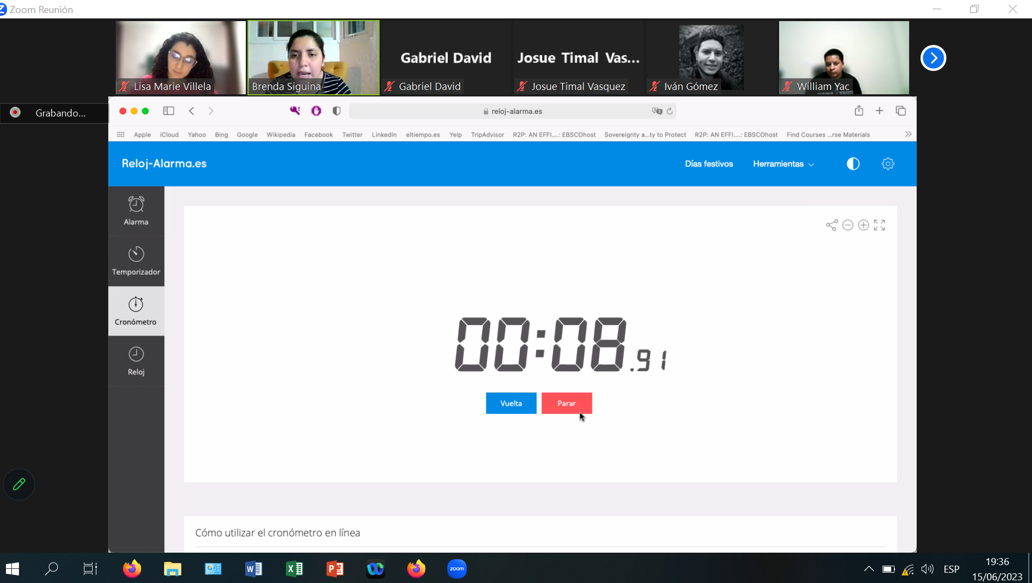
Task: Click the share icon above the stopwatch
Action: 832,225
